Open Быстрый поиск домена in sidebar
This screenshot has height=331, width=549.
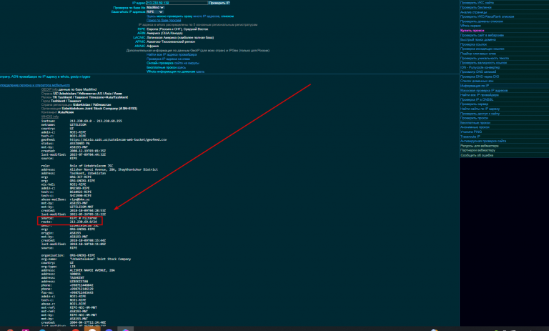[x=478, y=39]
